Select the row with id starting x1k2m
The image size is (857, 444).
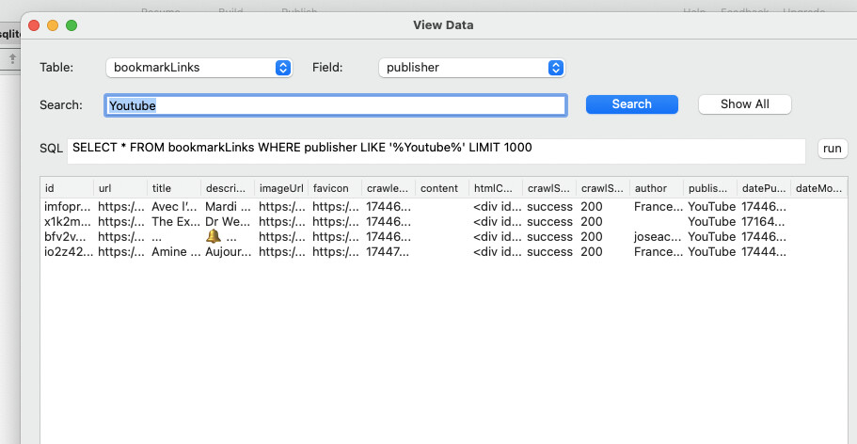click(x=67, y=222)
